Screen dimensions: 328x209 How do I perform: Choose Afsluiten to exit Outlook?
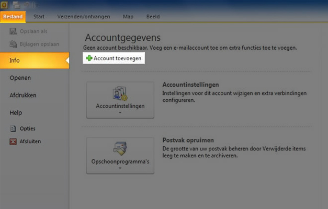[30, 142]
